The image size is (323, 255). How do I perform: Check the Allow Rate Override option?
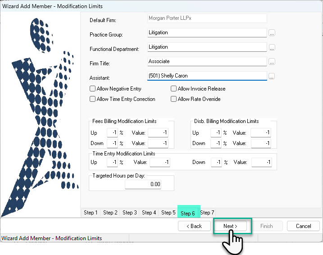173,99
